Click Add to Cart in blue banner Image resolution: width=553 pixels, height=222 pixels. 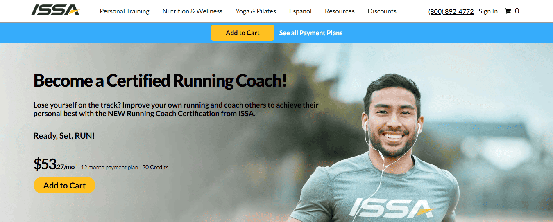(x=243, y=33)
